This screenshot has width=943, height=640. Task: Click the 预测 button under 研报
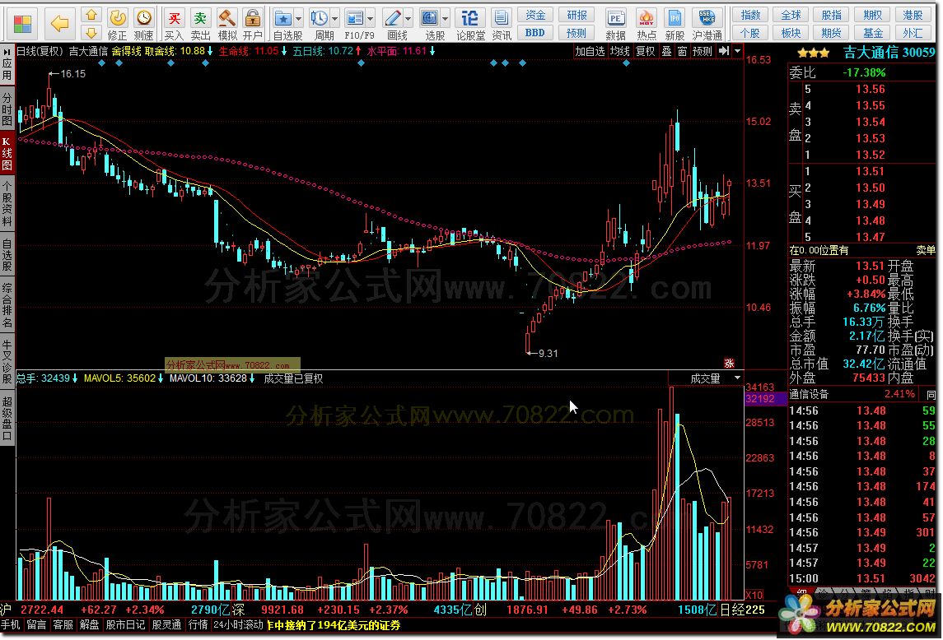tap(577, 32)
